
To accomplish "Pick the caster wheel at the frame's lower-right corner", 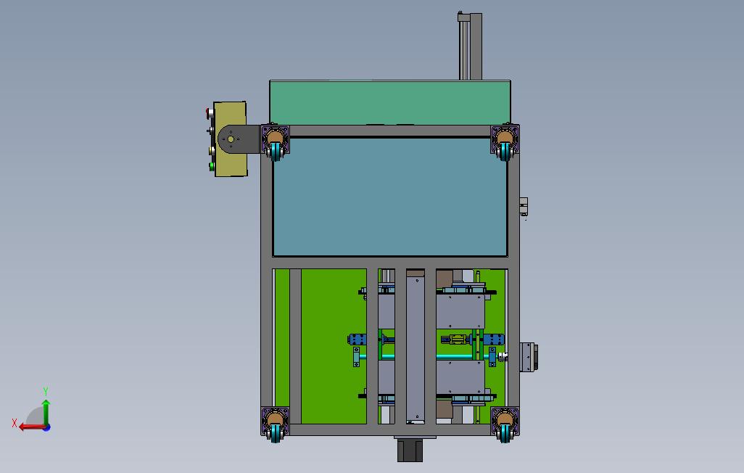I will 505,432.
